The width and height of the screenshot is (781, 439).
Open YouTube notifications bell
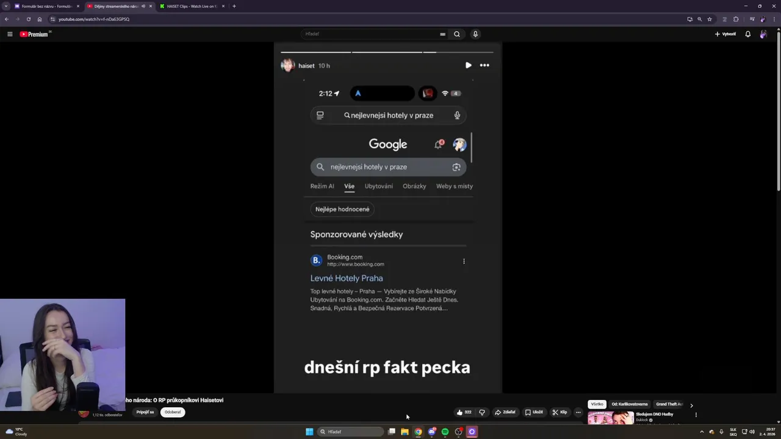[747, 34]
